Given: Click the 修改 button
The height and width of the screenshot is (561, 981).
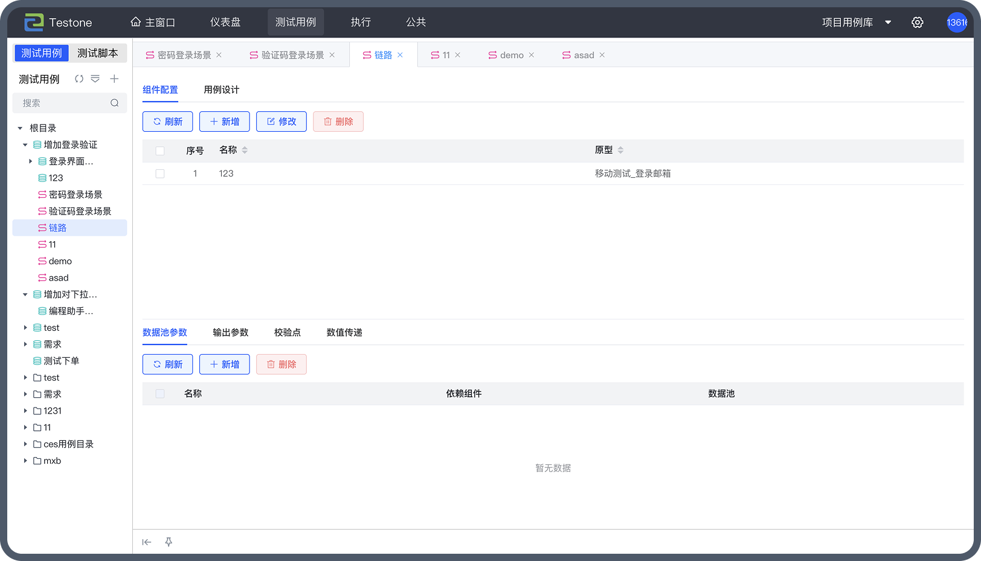Looking at the screenshot, I should [281, 122].
